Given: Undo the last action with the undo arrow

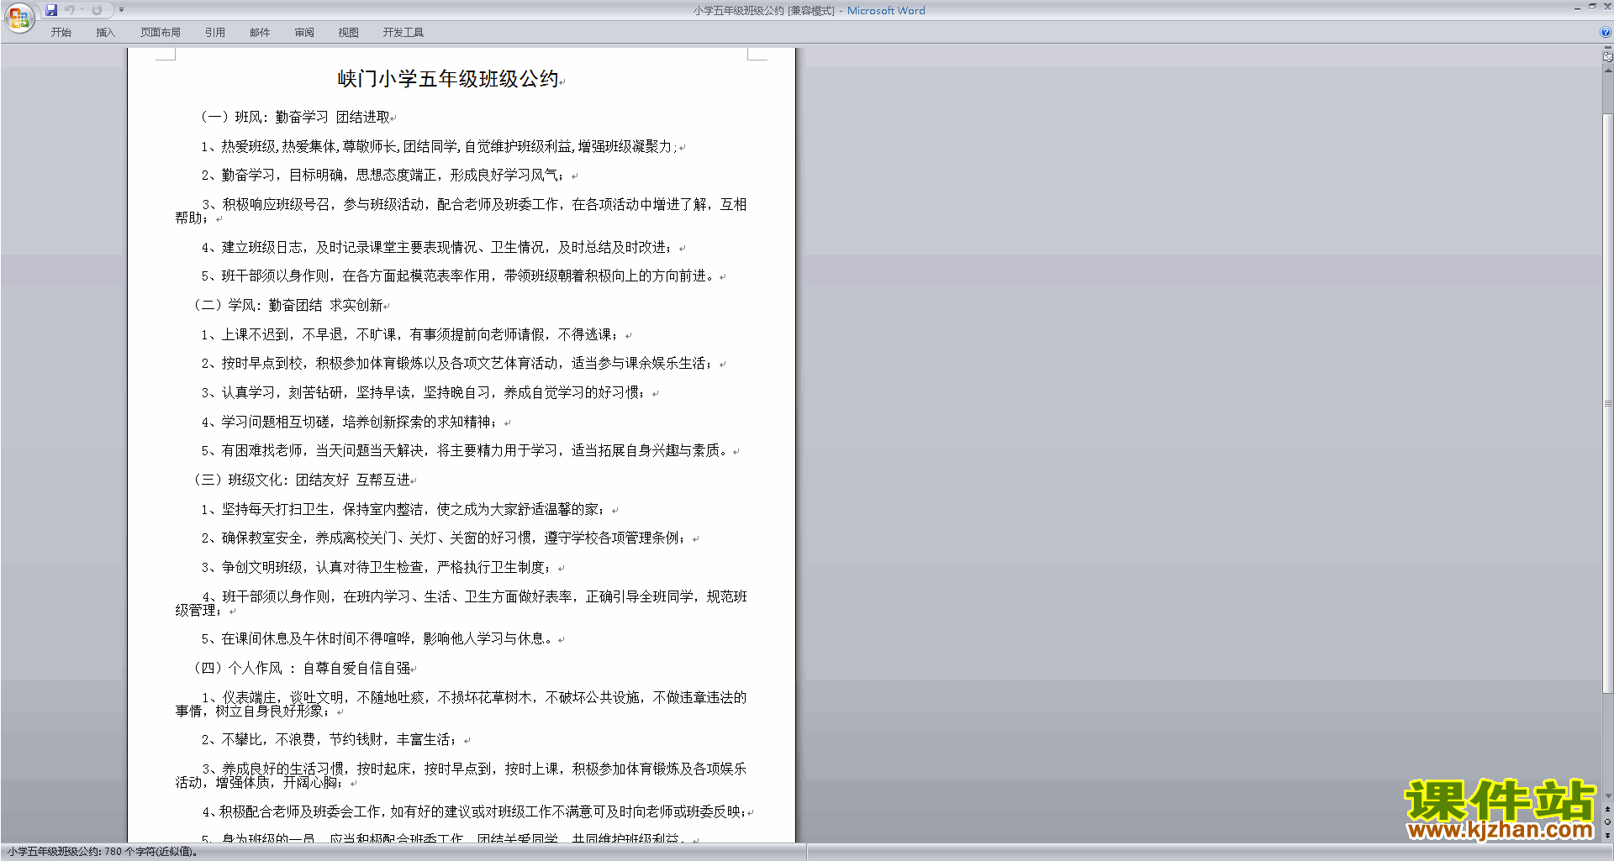Looking at the screenshot, I should (70, 10).
